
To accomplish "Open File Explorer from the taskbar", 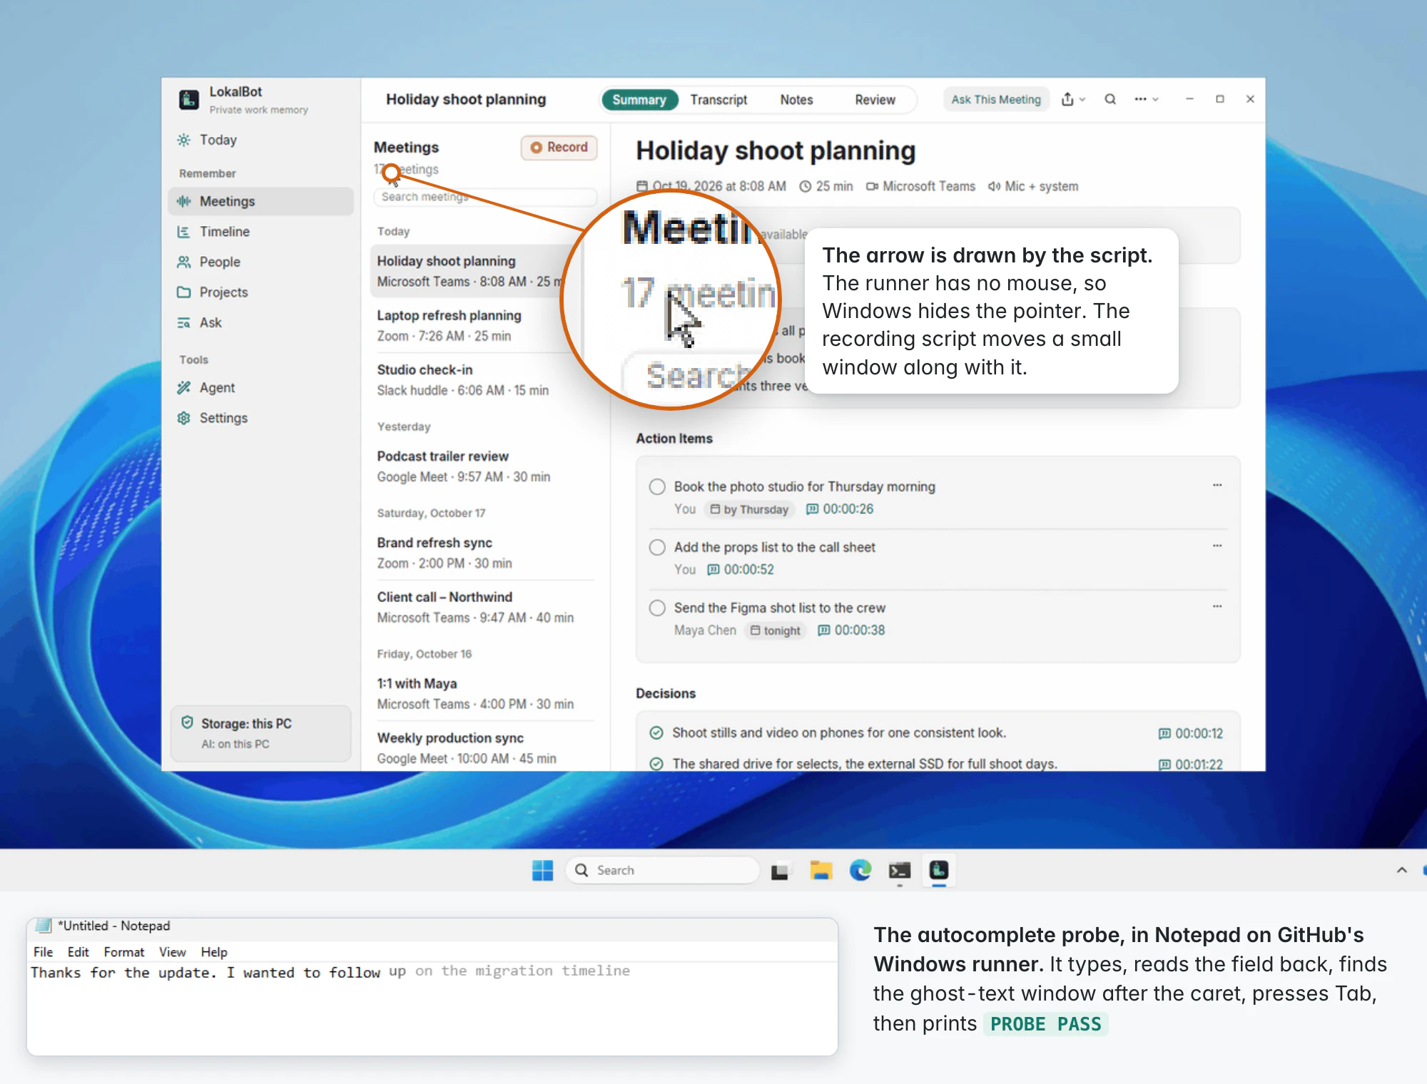I will 821,870.
